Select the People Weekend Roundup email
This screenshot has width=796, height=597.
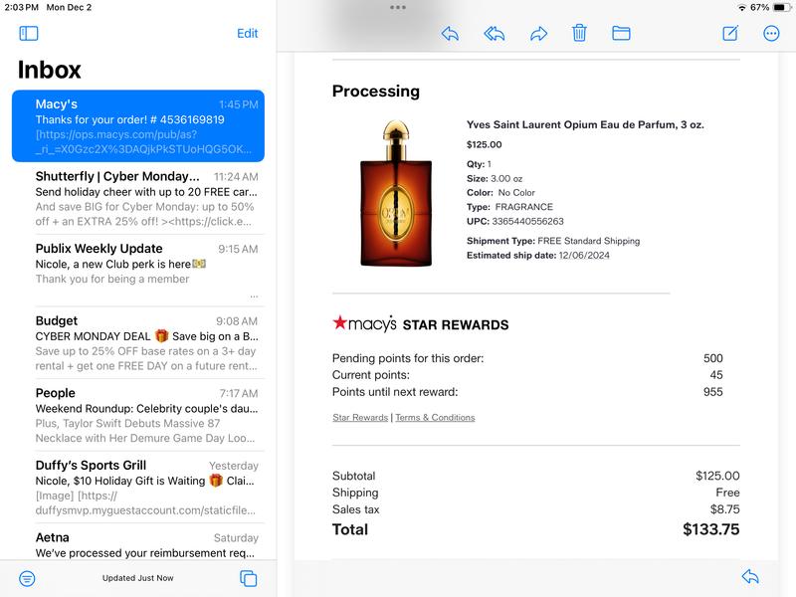click(138, 415)
